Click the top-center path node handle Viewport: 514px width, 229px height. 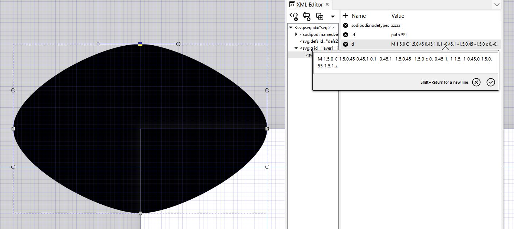click(x=140, y=44)
